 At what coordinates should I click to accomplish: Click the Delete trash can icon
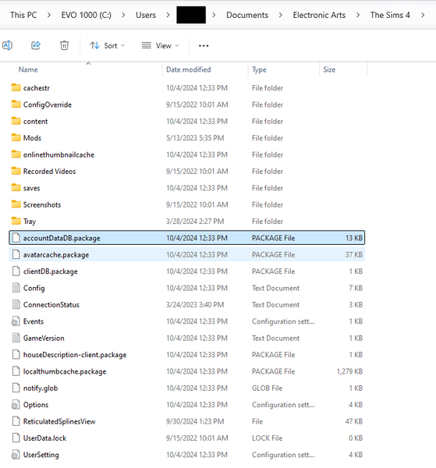click(x=64, y=45)
